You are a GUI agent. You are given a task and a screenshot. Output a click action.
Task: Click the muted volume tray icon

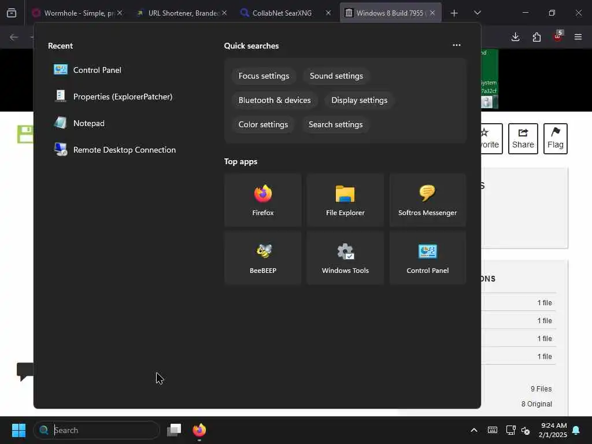(x=526, y=430)
